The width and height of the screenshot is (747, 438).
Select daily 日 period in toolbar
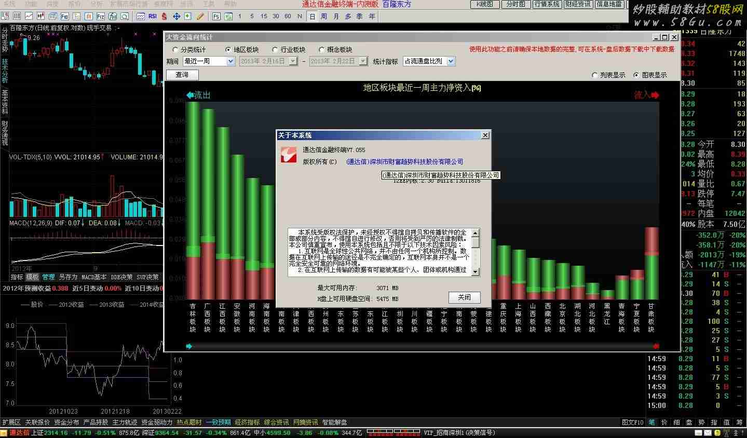coord(312,16)
